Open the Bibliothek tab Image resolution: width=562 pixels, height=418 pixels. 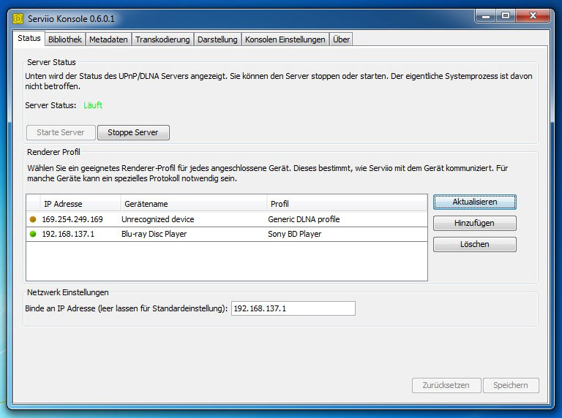pos(65,39)
